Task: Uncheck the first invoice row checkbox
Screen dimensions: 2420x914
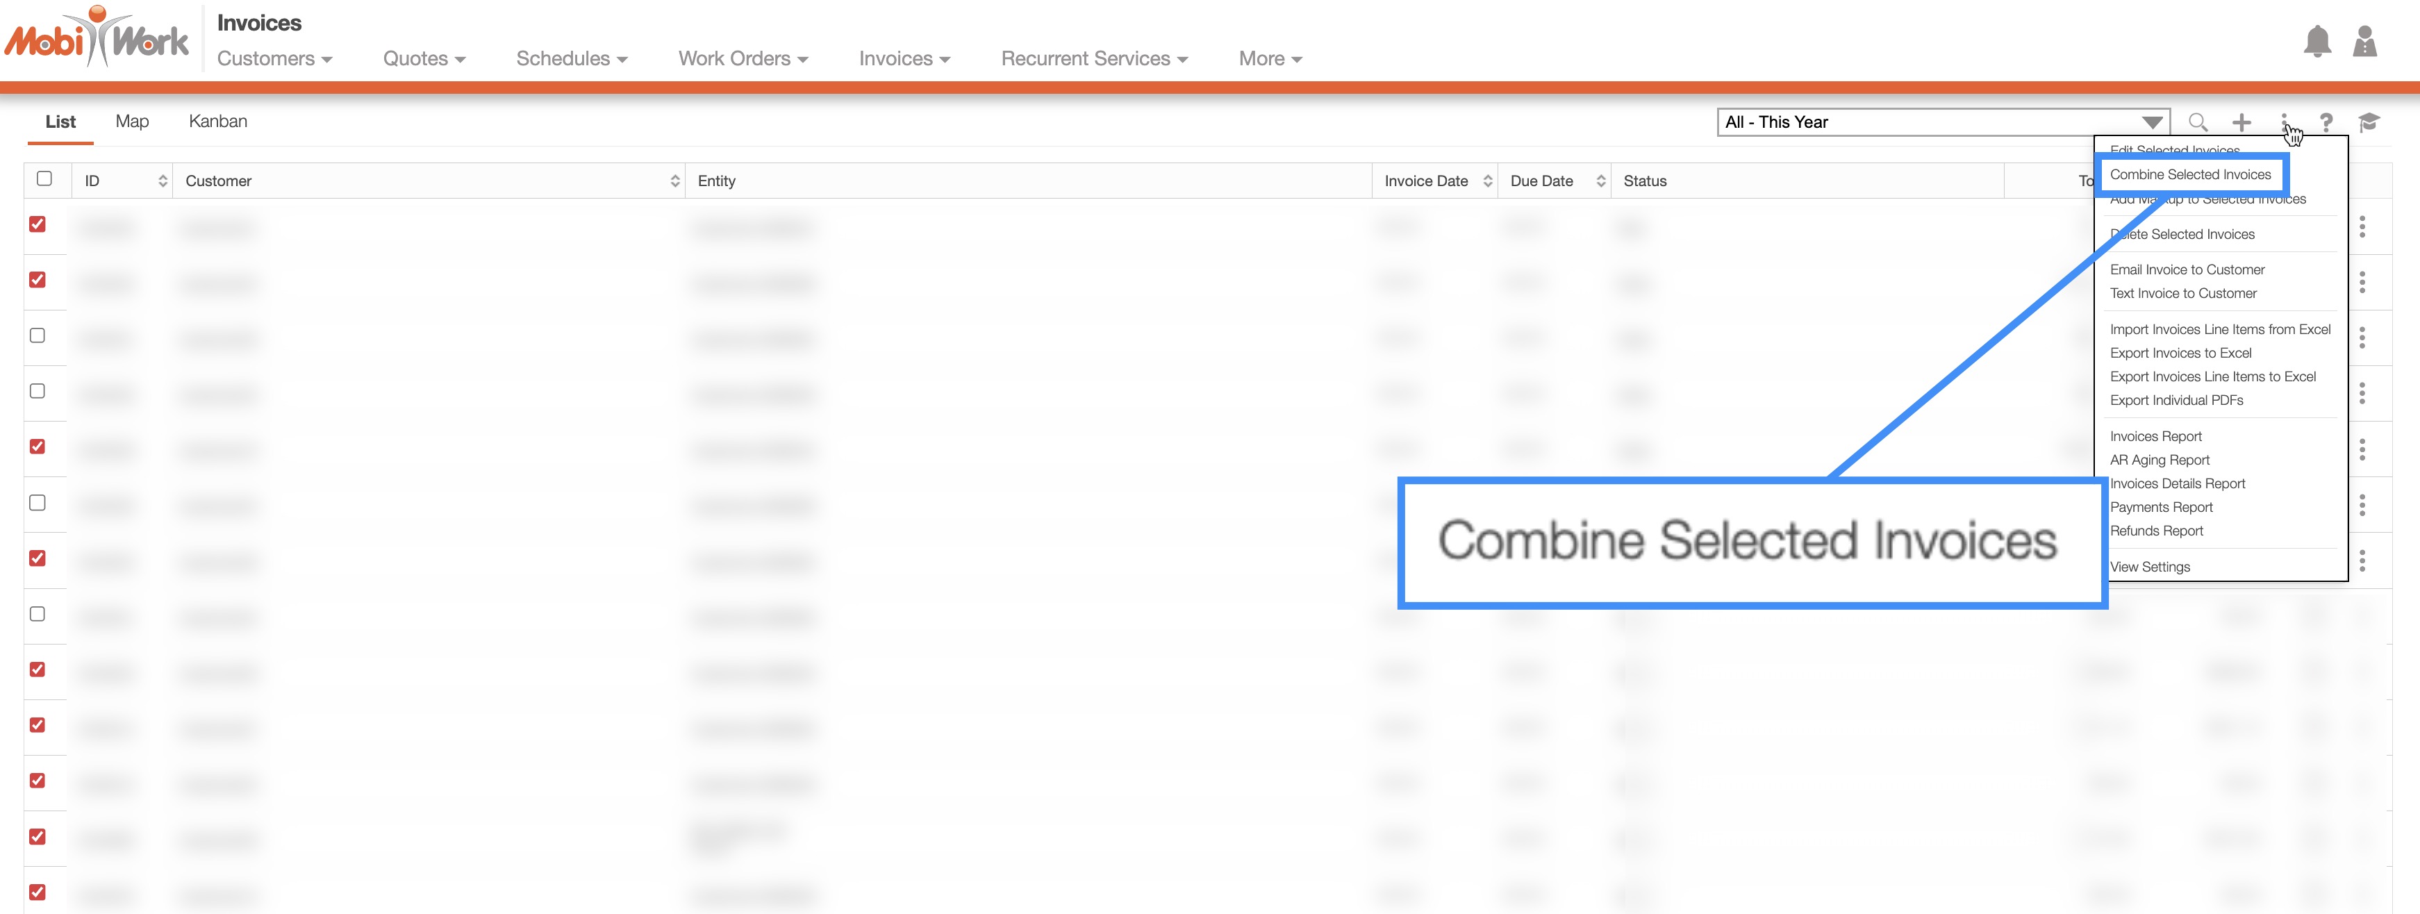Action: pos(38,224)
